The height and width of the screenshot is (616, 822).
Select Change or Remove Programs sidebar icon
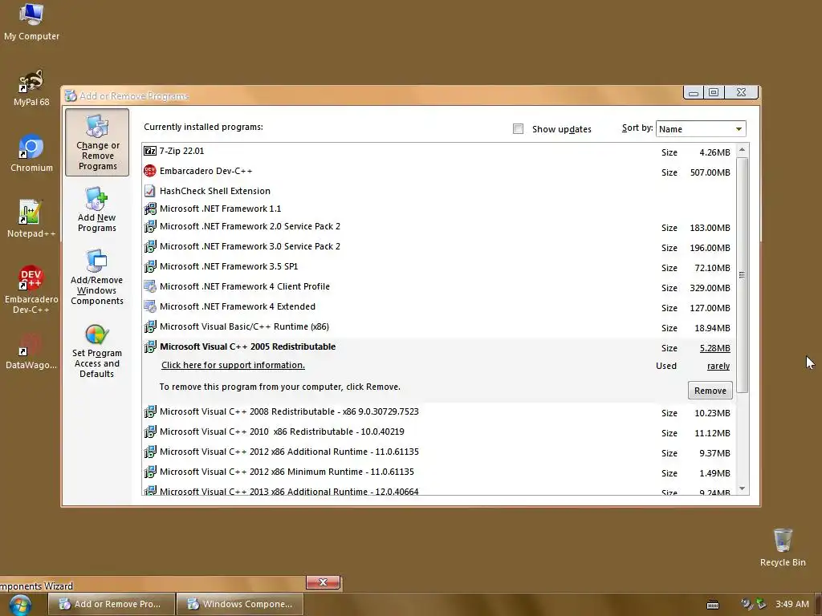tap(97, 143)
